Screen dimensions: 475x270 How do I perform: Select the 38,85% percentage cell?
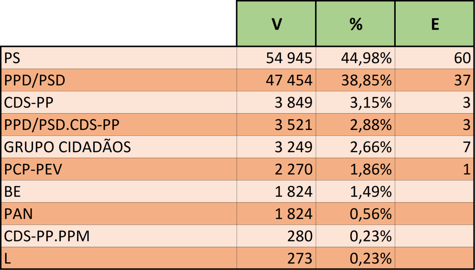click(x=366, y=80)
